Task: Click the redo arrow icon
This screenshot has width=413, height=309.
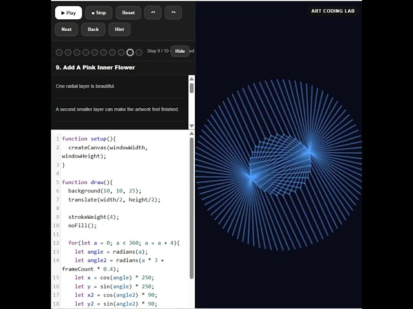Action: tap(174, 13)
